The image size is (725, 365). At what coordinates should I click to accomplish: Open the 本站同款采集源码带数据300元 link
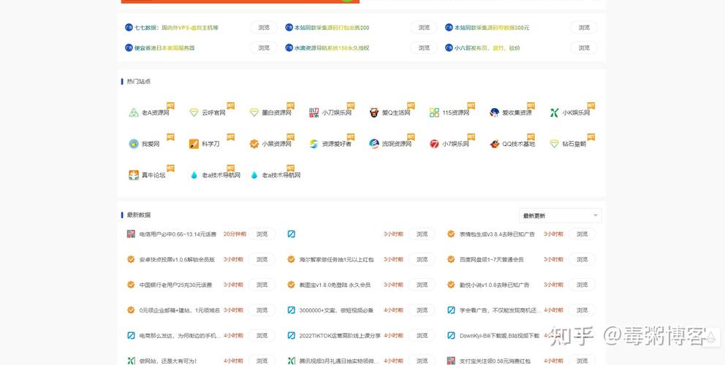(x=492, y=28)
